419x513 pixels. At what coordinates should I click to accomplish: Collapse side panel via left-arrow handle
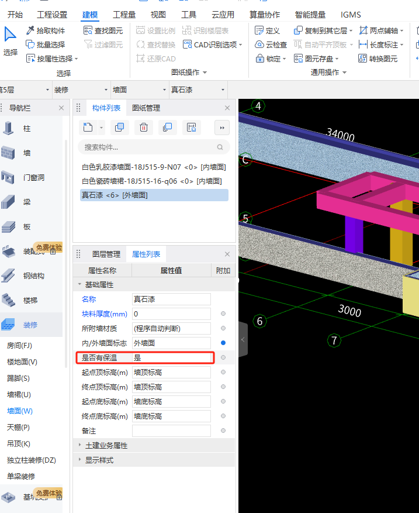tap(243, 340)
